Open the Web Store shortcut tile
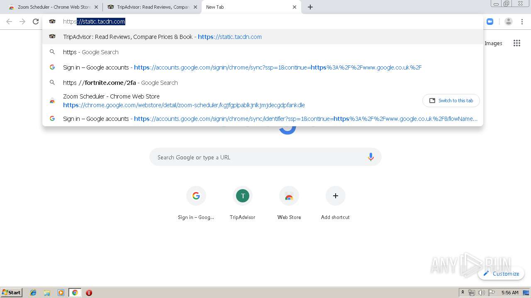 (289, 203)
